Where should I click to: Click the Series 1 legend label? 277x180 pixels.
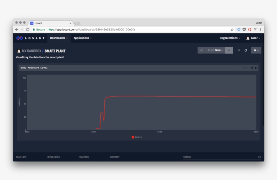[x=138, y=137]
